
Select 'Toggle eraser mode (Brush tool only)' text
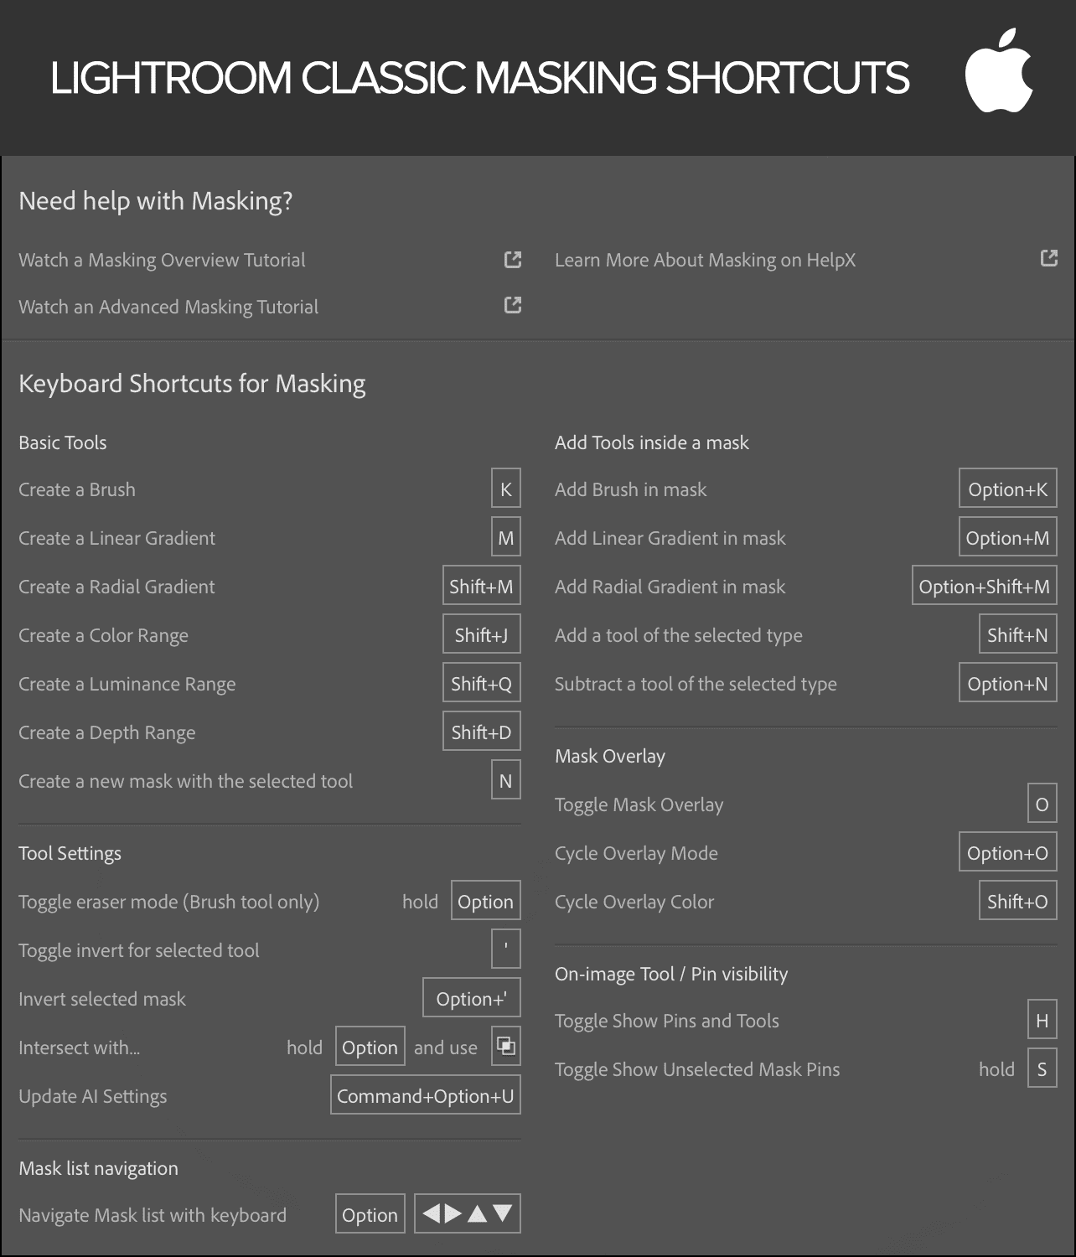coord(169,902)
